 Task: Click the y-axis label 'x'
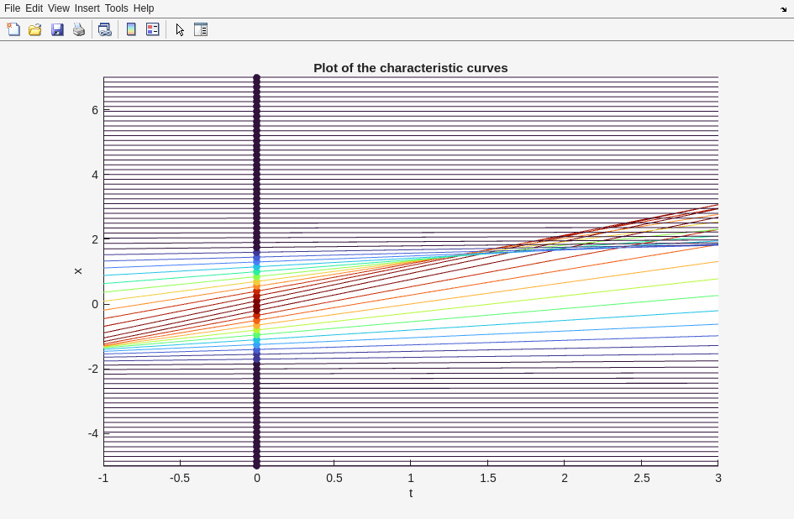tap(78, 271)
